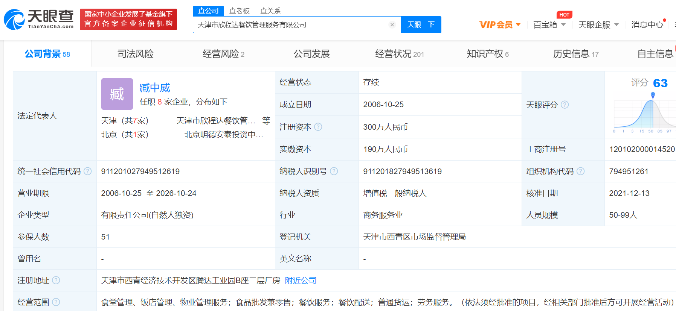
Task: Click registration number 120102000014520
Action: point(642,149)
